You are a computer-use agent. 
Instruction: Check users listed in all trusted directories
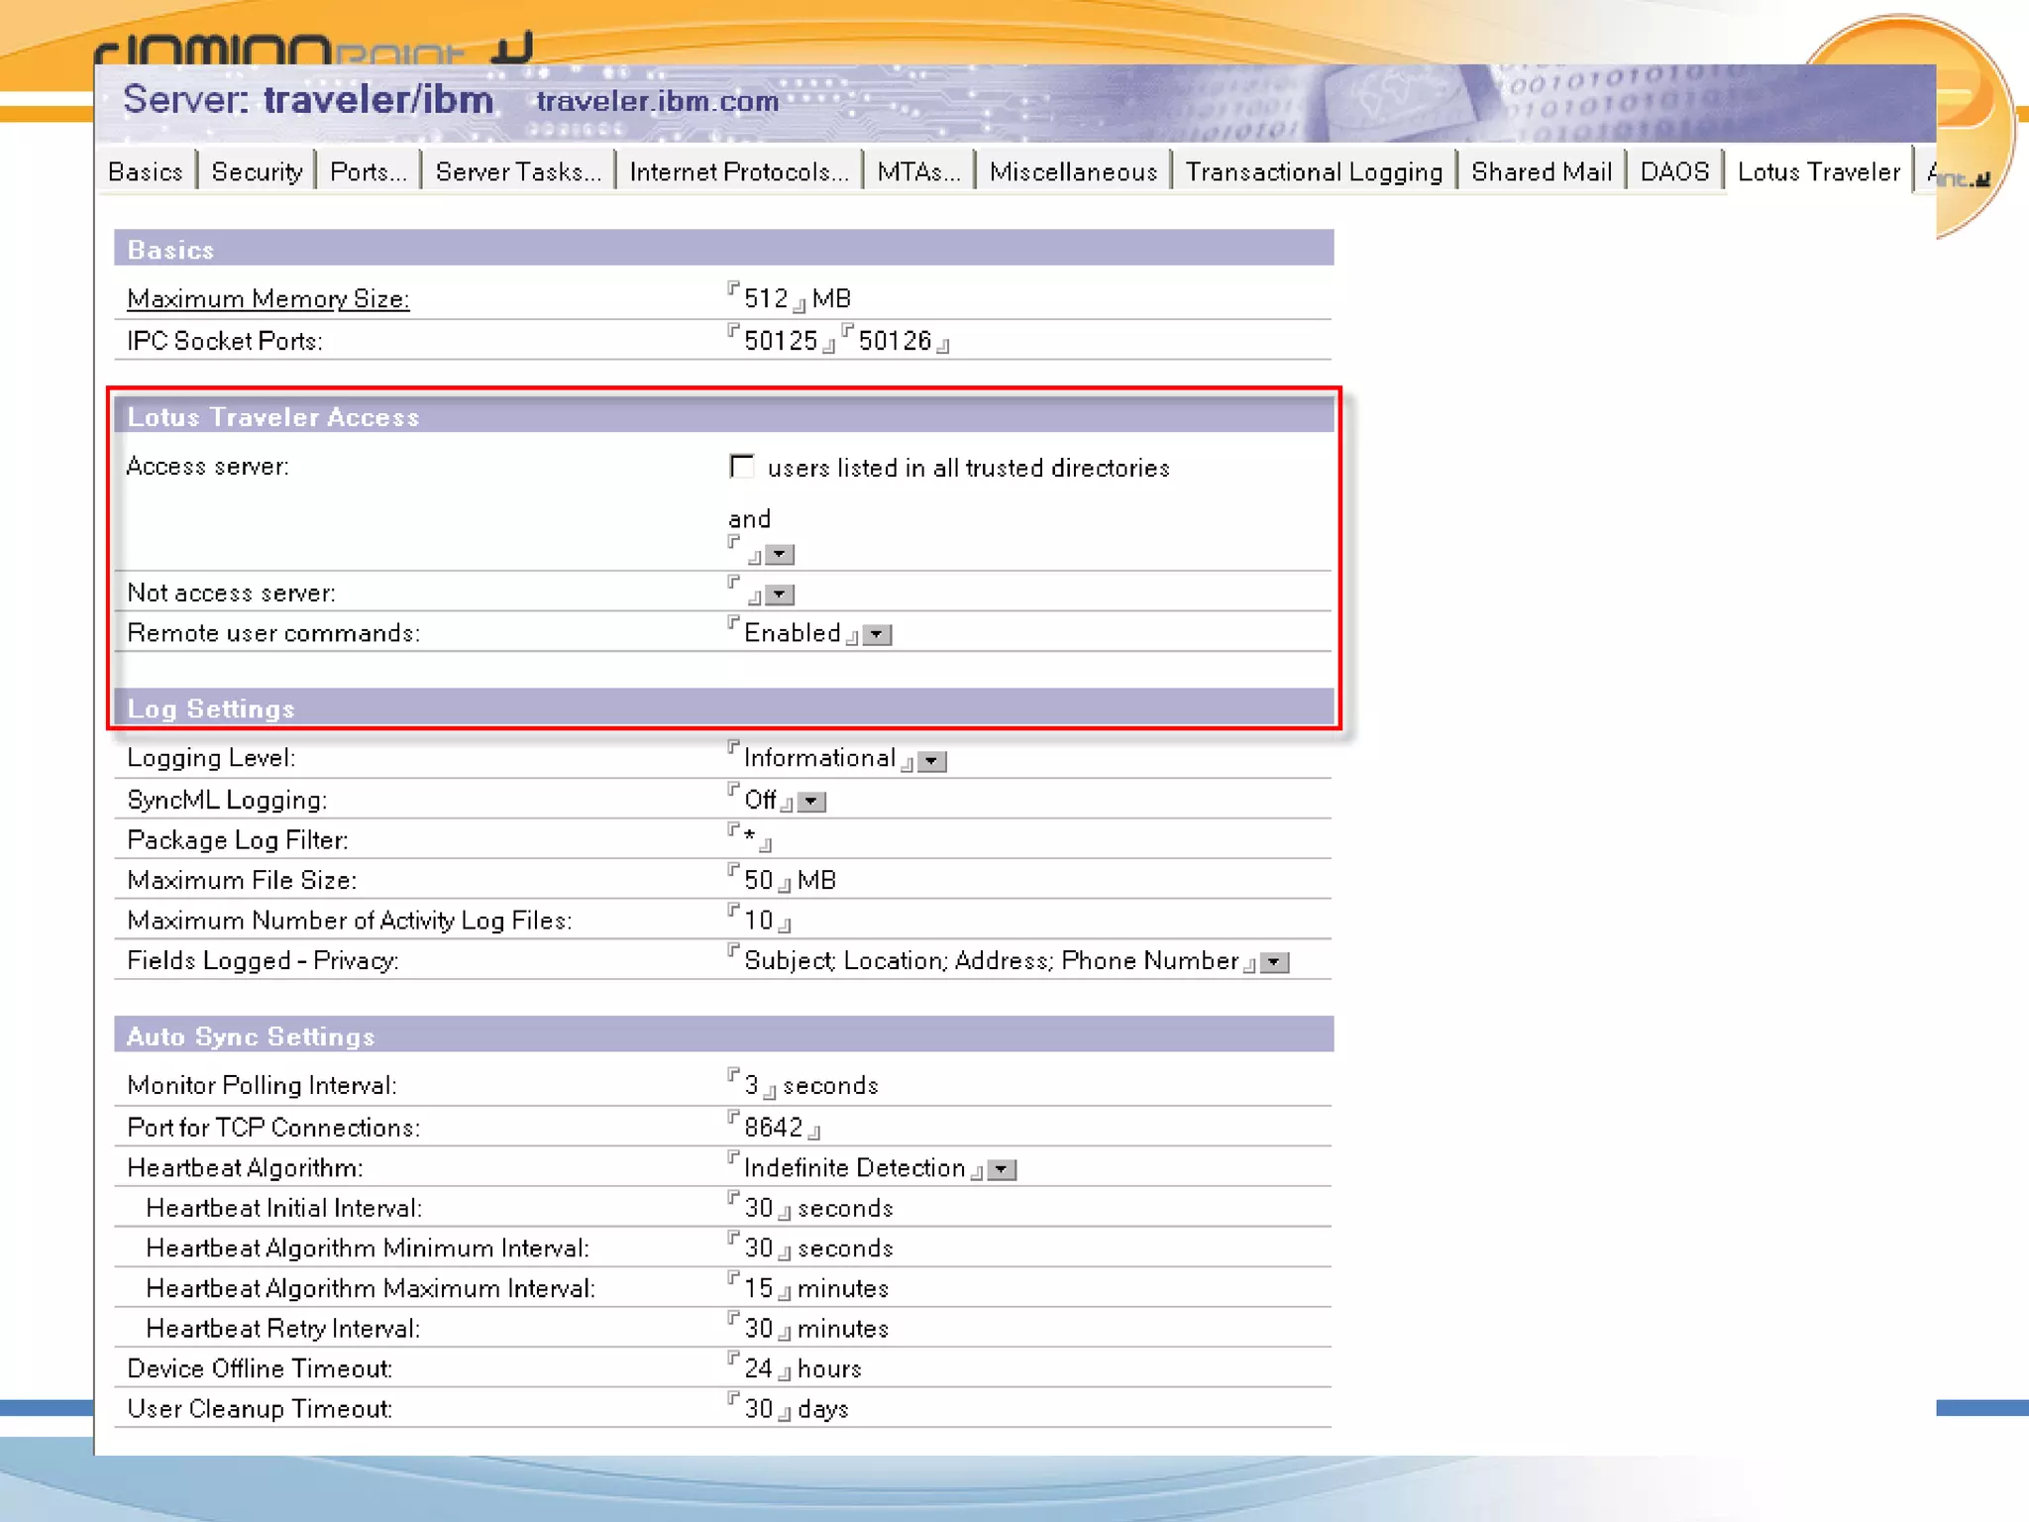click(x=742, y=467)
